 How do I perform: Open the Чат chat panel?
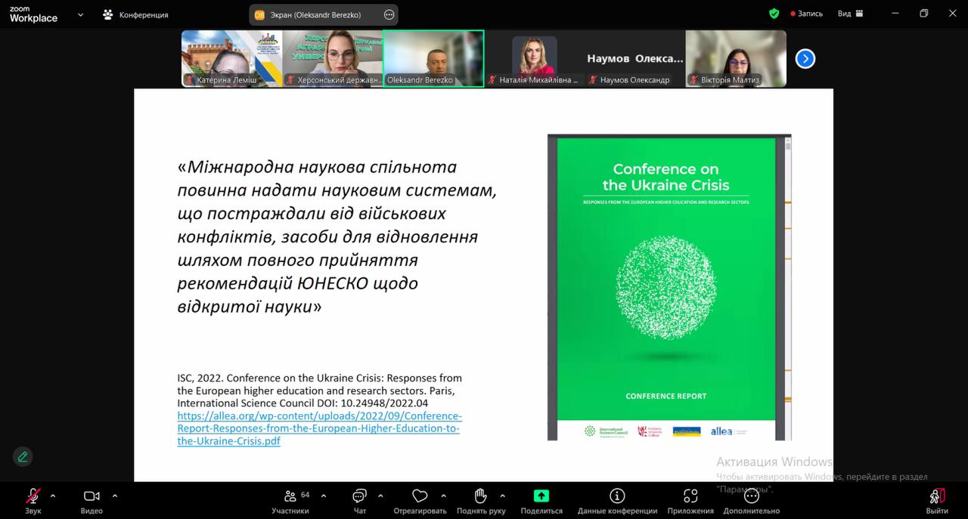(x=360, y=501)
